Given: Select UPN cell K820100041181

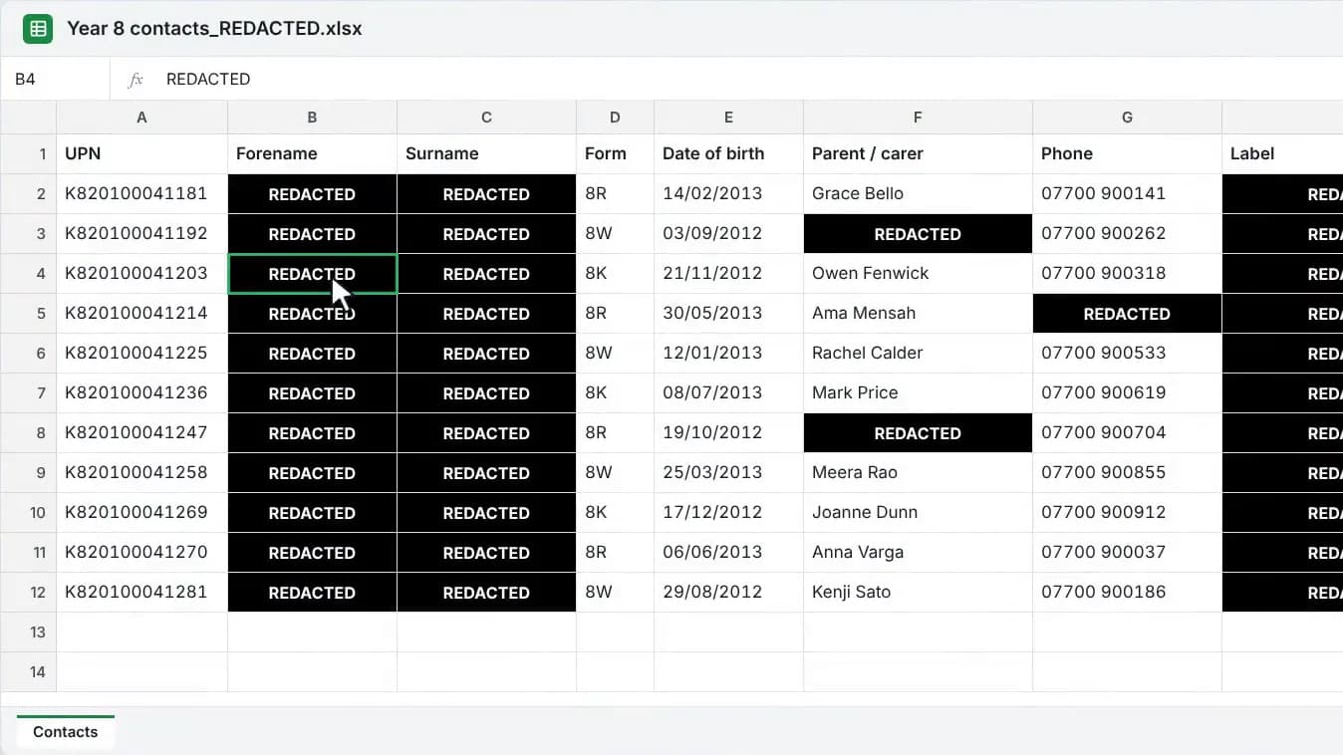Looking at the screenshot, I should pyautogui.click(x=141, y=194).
